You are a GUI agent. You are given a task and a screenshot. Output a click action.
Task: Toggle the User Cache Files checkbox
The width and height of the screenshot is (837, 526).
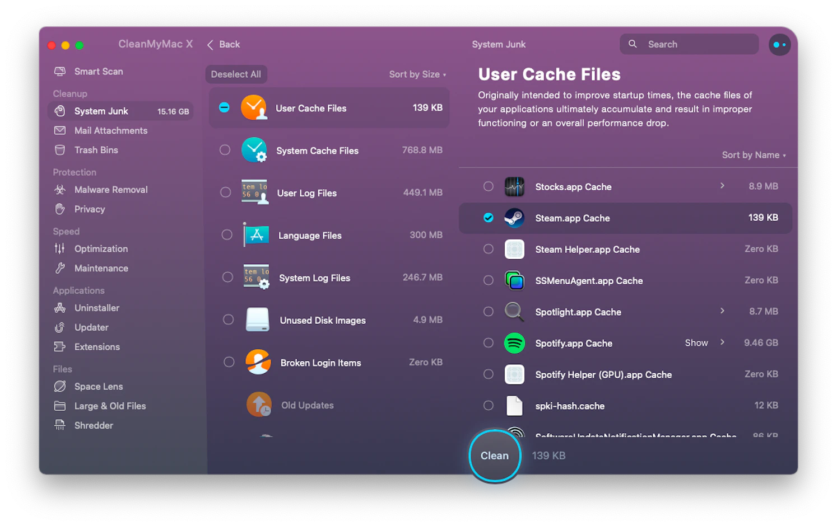pos(224,107)
